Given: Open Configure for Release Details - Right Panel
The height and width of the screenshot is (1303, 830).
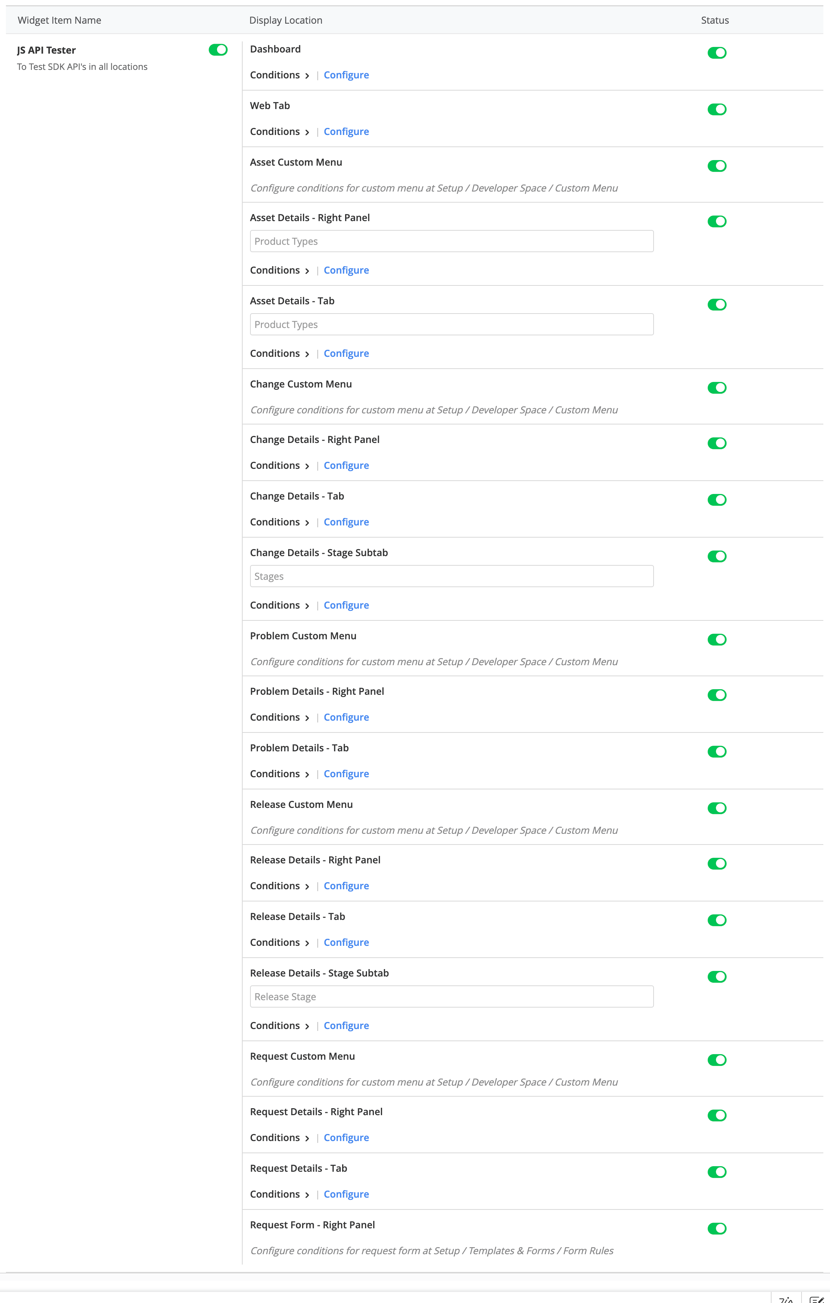Looking at the screenshot, I should click(346, 886).
